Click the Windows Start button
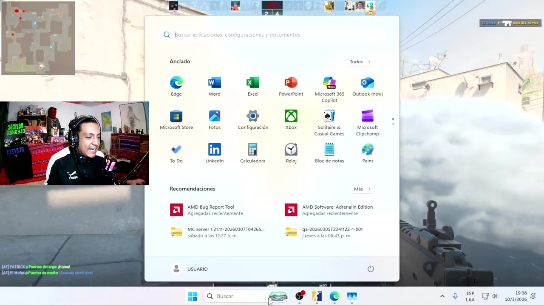Screen dimensions: 544x306 (193, 296)
